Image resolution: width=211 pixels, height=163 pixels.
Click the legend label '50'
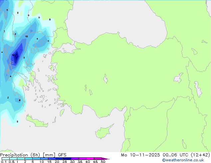coord(103,162)
